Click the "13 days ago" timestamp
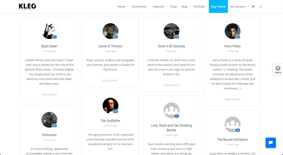 (232, 51)
